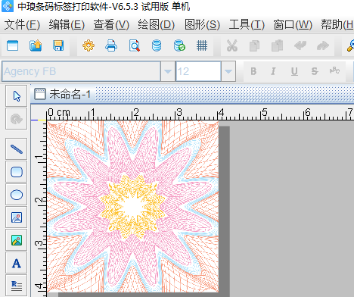Image resolution: width=354 pixels, height=297 pixels.
Task: Redo action arrow icon
Action: click(323, 45)
